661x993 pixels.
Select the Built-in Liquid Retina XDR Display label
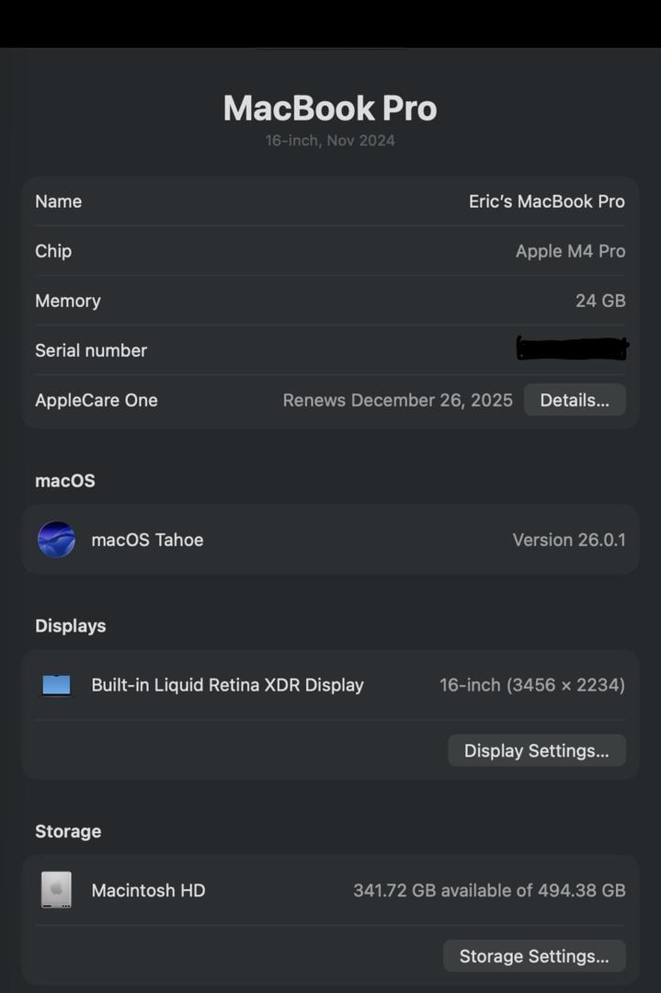(227, 685)
